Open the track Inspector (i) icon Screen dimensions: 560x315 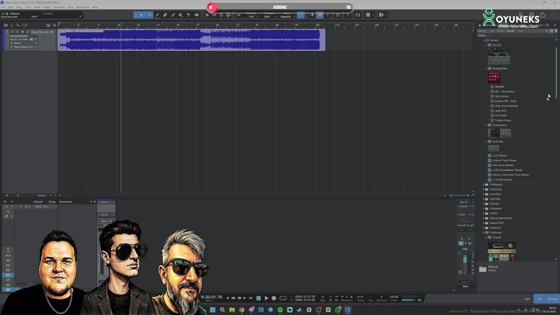[x=12, y=25]
